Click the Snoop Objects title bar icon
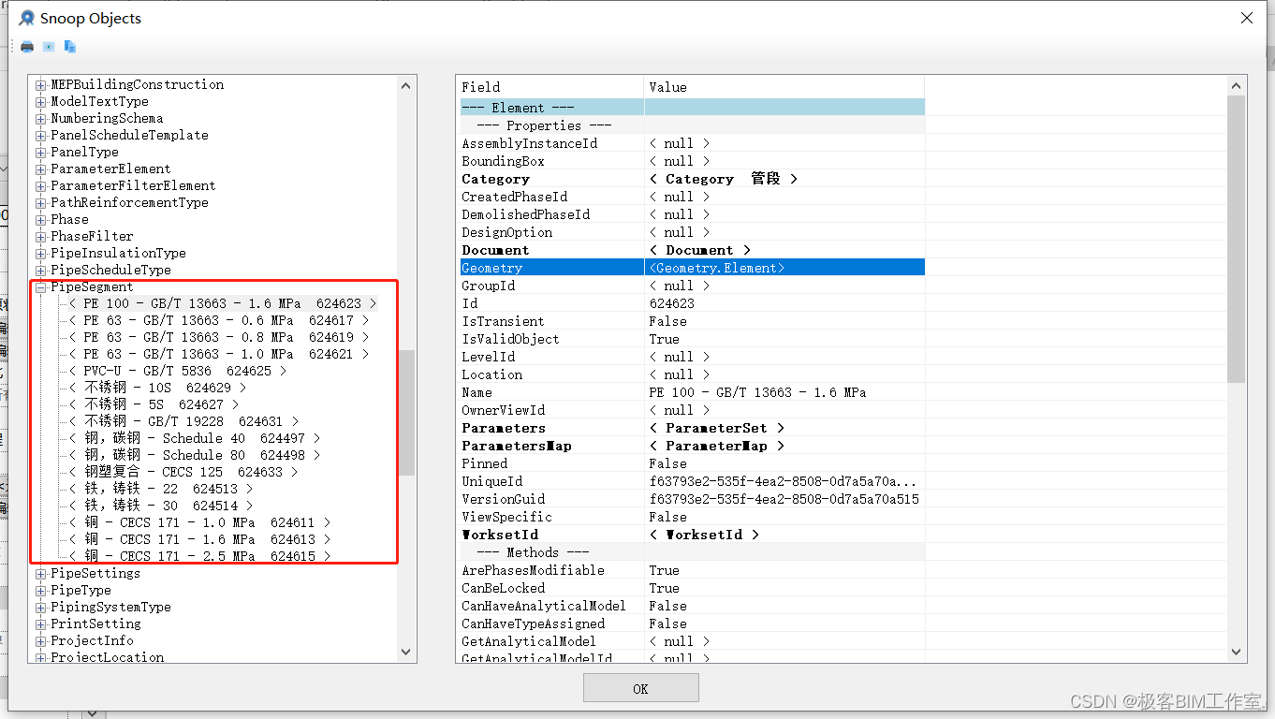1275x719 pixels. pos(26,18)
